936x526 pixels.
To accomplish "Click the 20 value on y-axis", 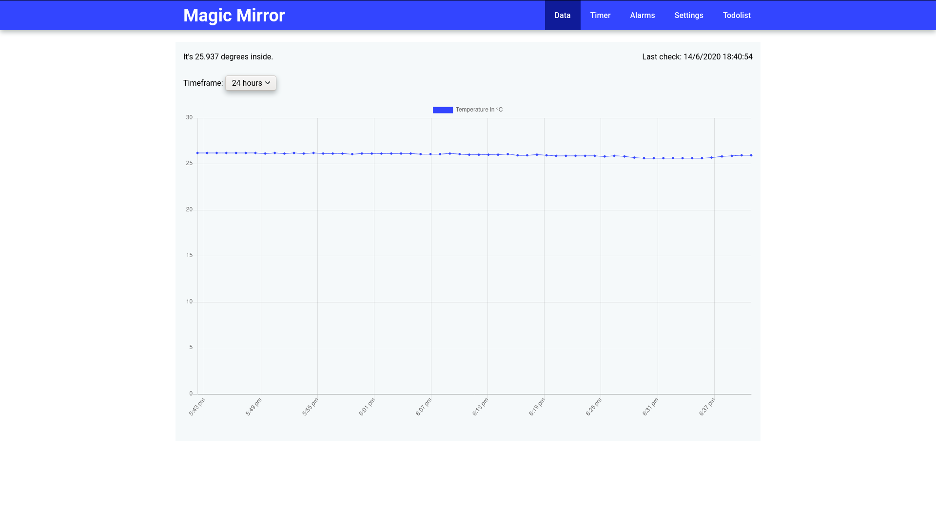I will (189, 209).
